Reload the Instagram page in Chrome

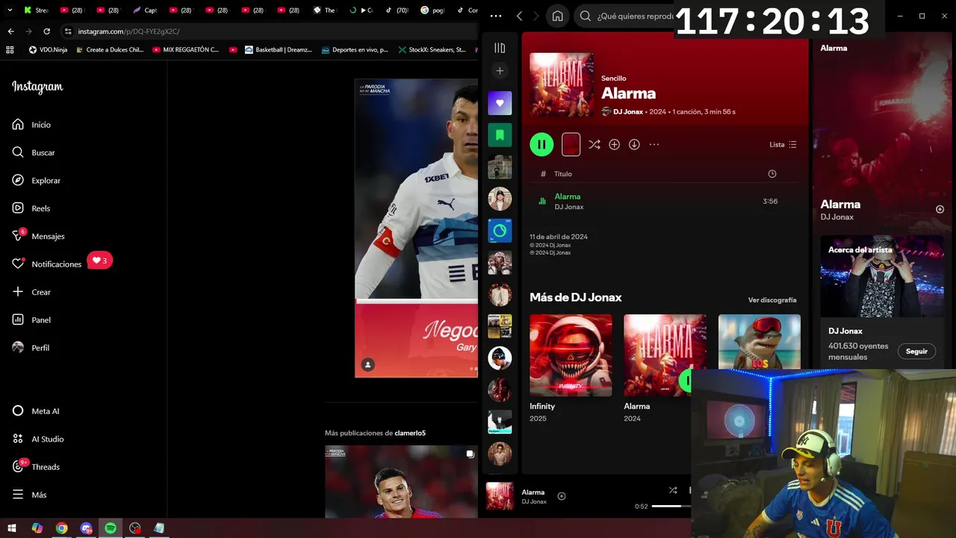(x=46, y=31)
